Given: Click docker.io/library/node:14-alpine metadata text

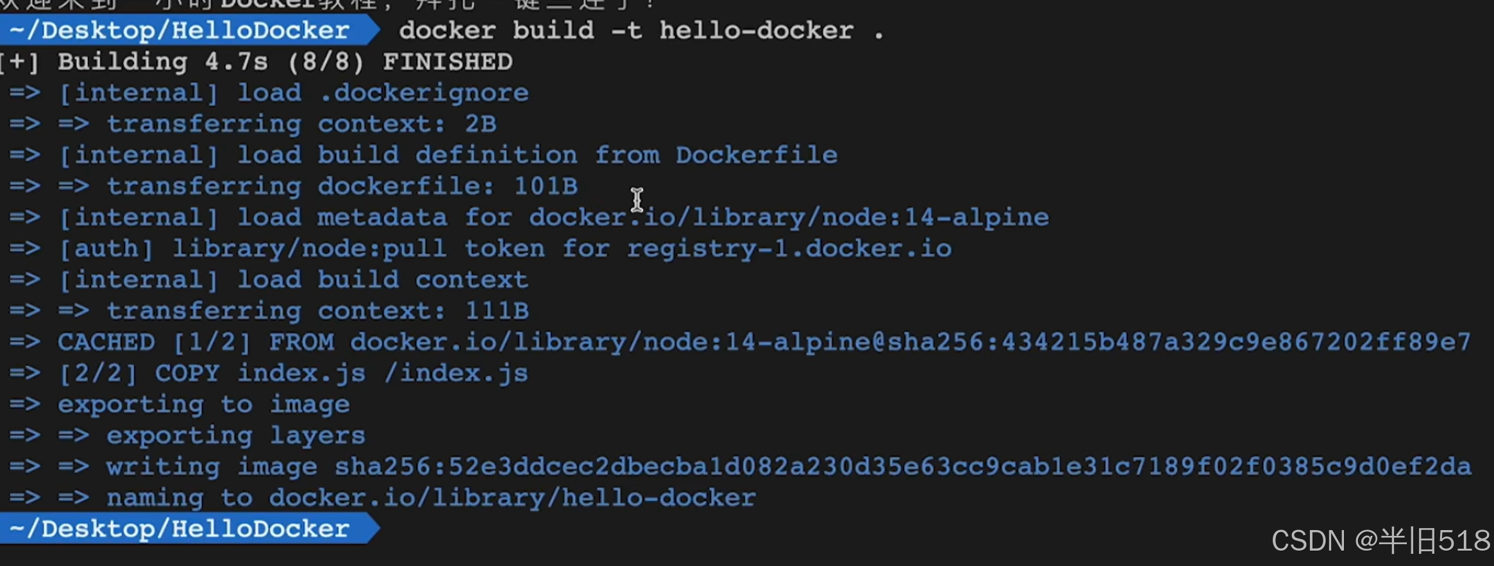Looking at the screenshot, I should point(789,217).
